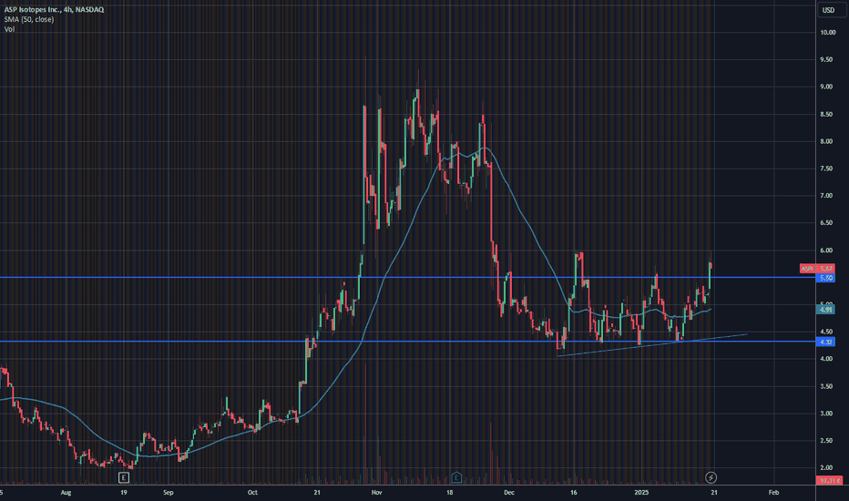
Task: Click the 7.00 price axis label
Action: click(826, 196)
